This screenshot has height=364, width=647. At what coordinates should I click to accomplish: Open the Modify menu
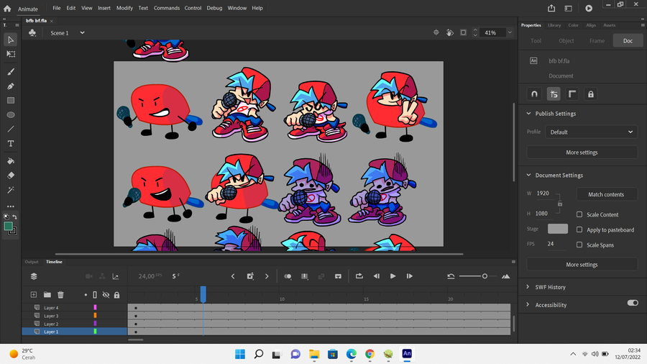124,8
